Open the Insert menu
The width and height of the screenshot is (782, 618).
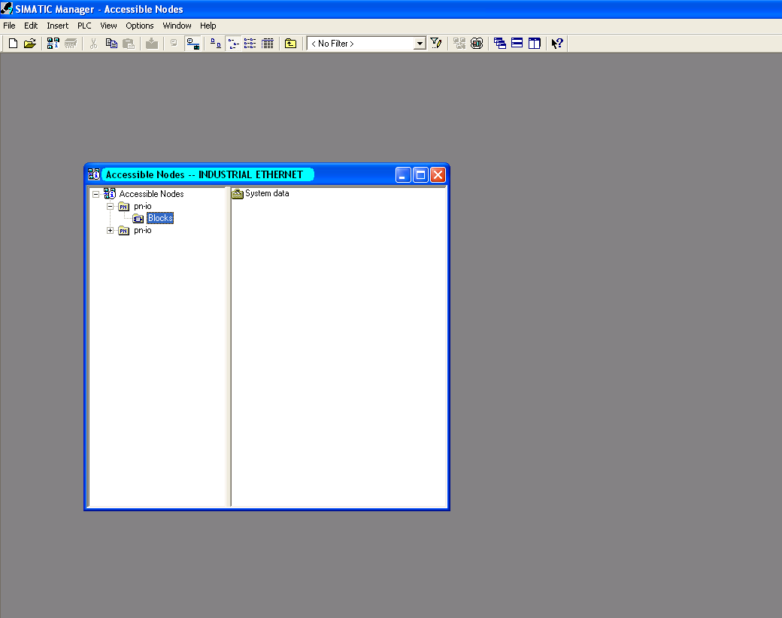pyautogui.click(x=58, y=26)
